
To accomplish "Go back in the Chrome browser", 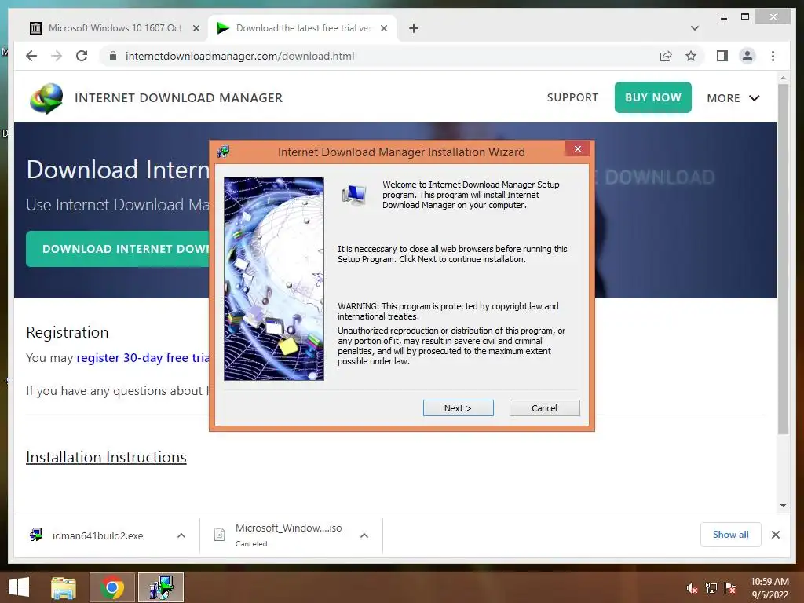I will click(x=31, y=56).
